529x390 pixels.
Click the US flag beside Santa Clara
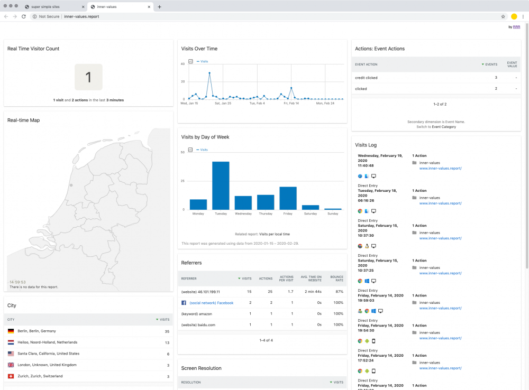pyautogui.click(x=11, y=354)
